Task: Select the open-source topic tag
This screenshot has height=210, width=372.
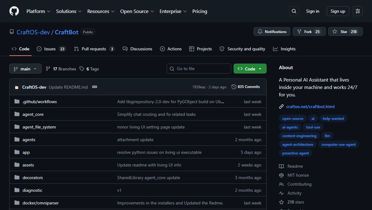Action: click(293, 119)
